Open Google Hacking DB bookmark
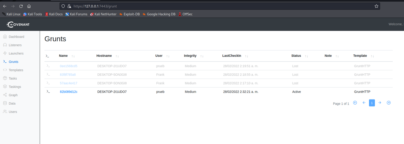 click(x=159, y=14)
